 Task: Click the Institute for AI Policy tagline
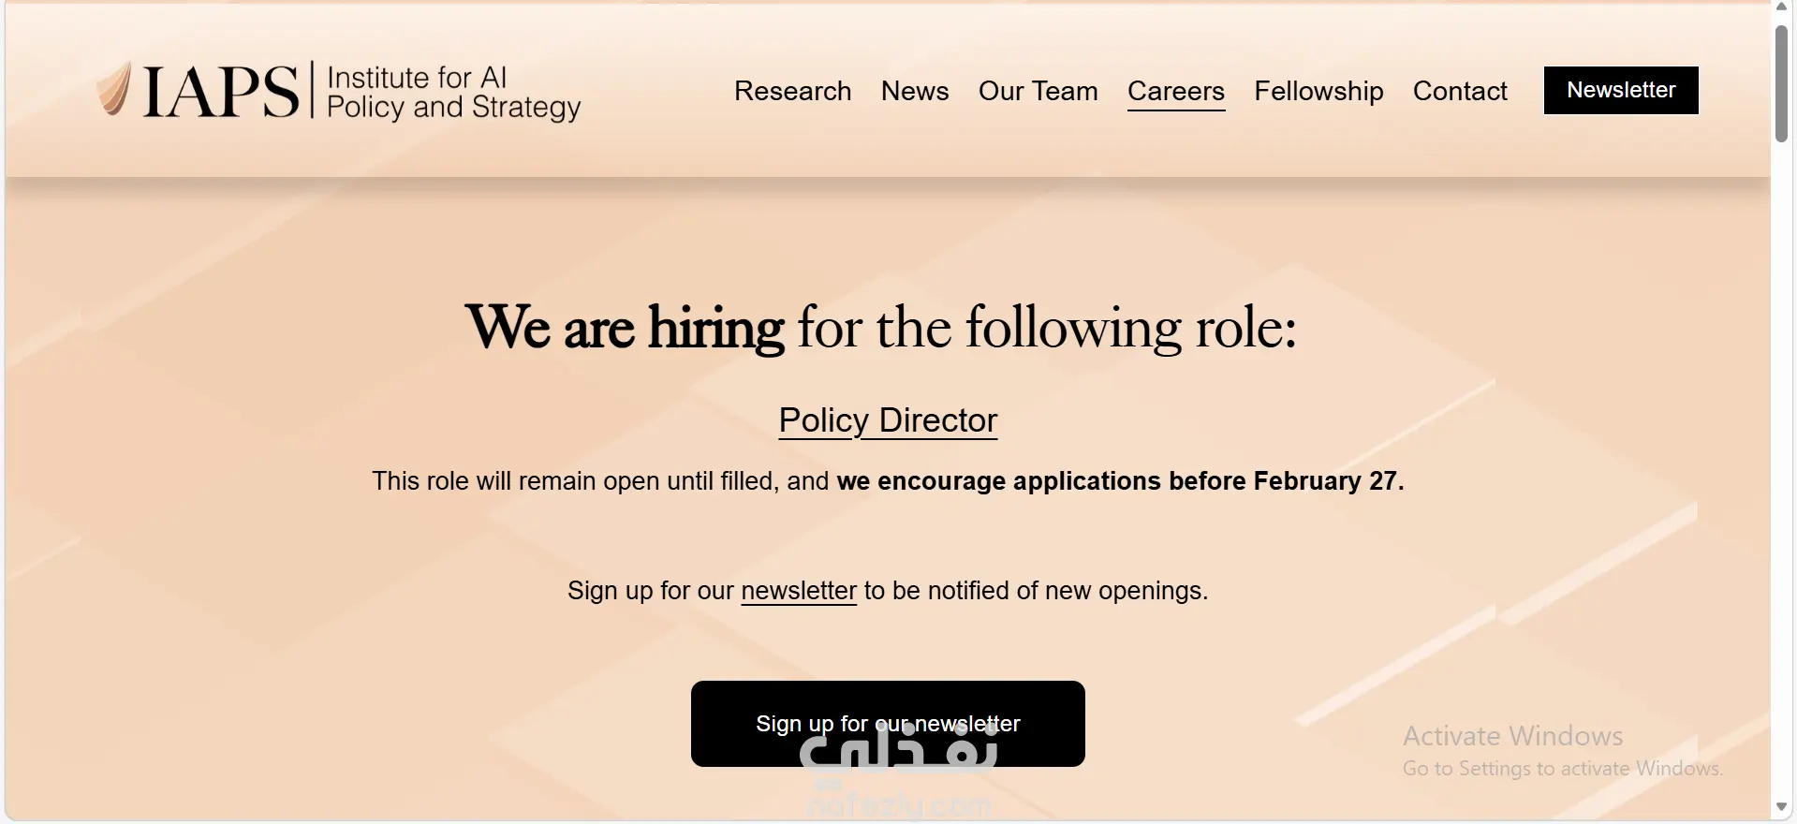(x=453, y=92)
